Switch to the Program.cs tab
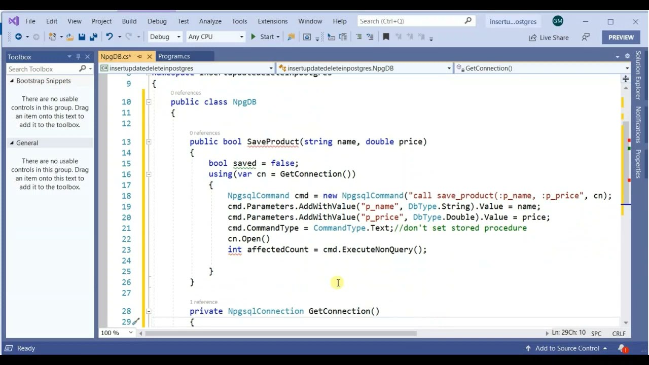The height and width of the screenshot is (365, 649). [x=174, y=56]
